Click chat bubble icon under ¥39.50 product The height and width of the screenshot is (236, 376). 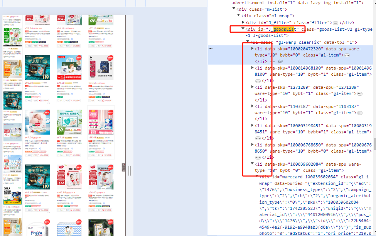[x=72, y=94]
